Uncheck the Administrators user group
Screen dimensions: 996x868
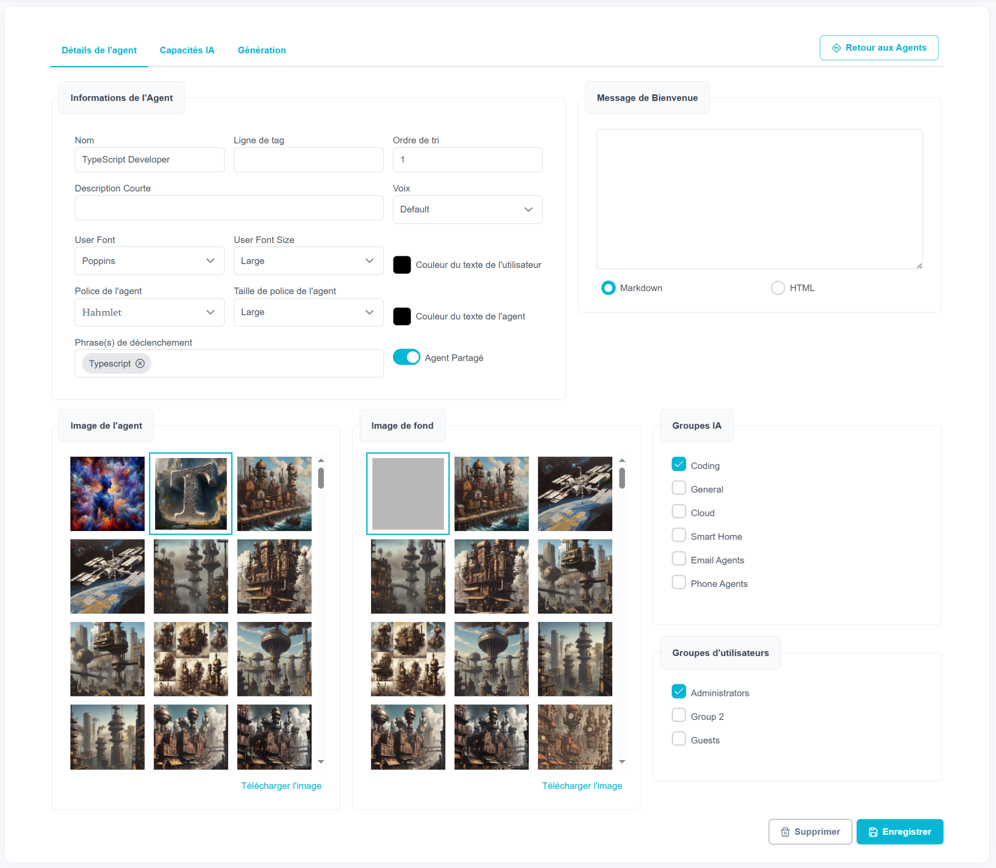click(x=679, y=691)
